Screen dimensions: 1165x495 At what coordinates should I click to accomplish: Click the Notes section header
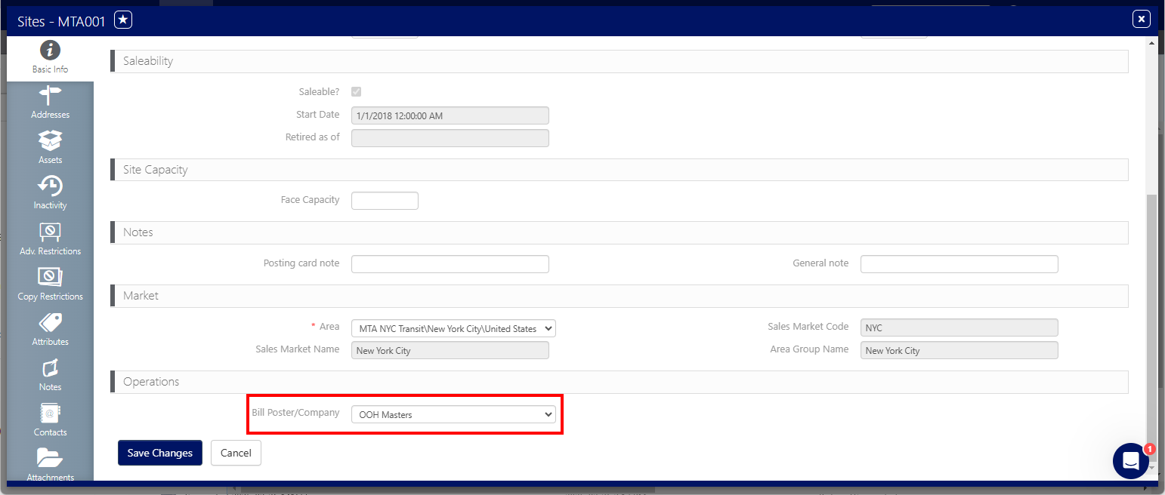pos(620,232)
